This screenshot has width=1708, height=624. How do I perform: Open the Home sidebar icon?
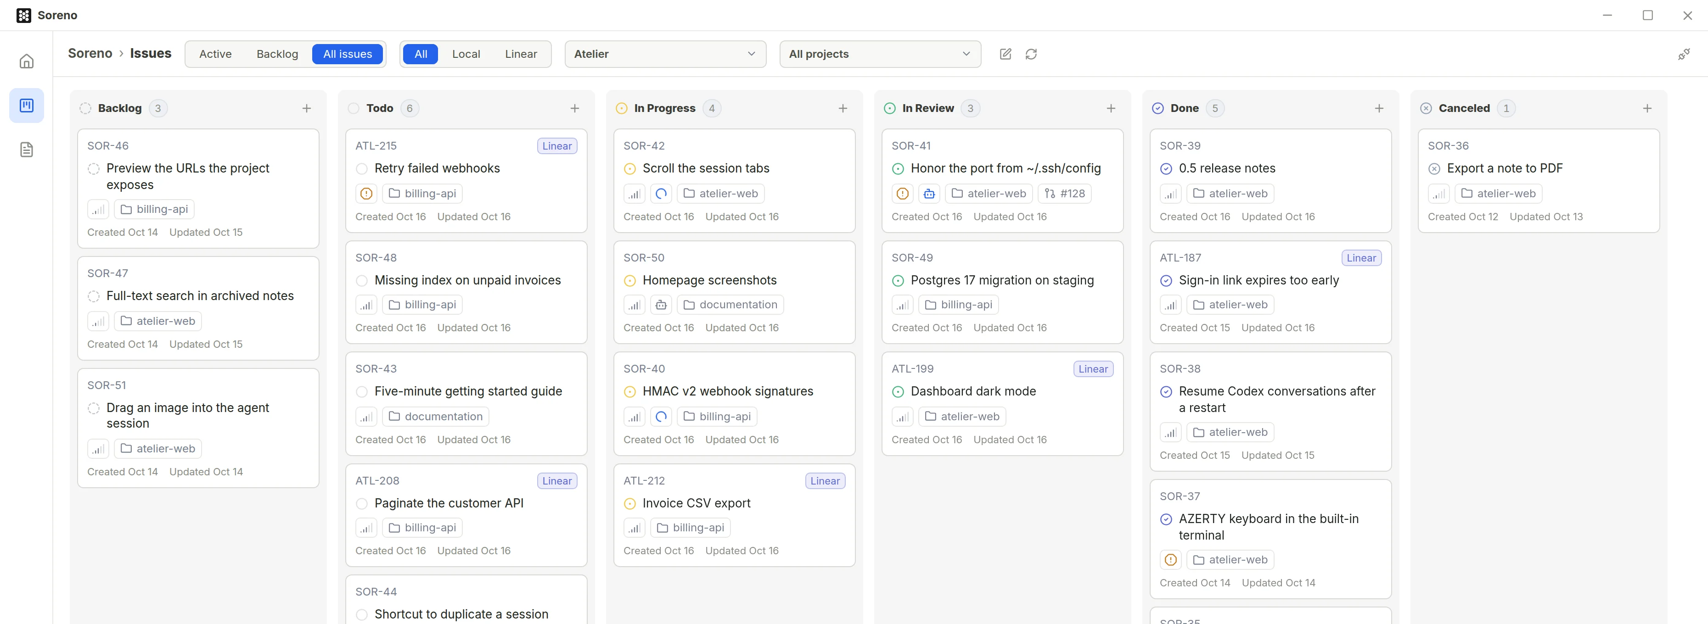pos(27,61)
